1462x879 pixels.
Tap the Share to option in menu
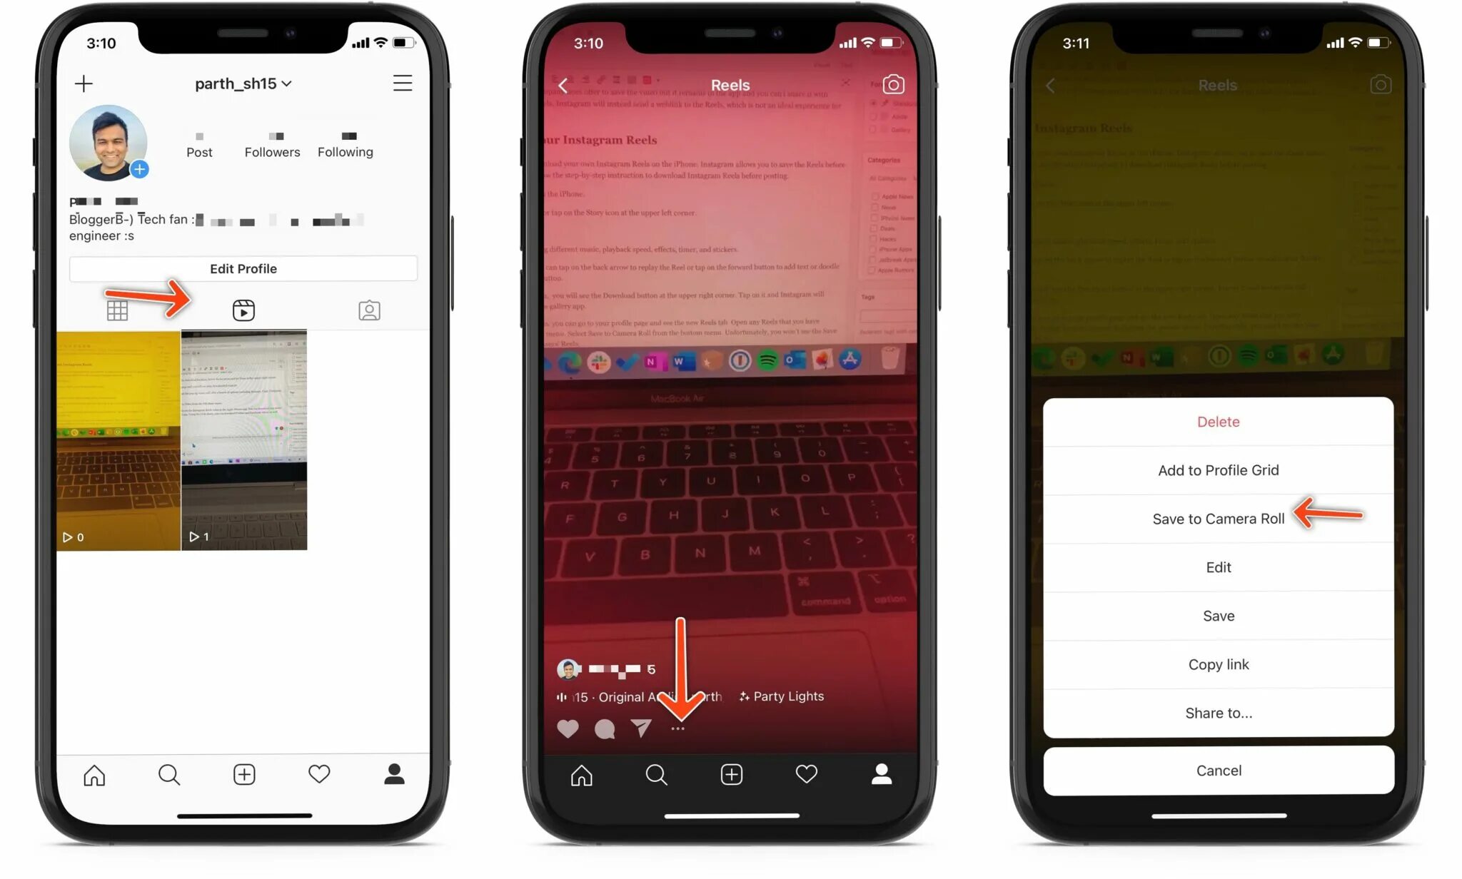[1218, 713]
